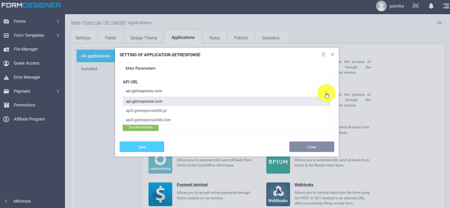Click the hamburger menu icon at top right
The width and height of the screenshot is (450, 208).
pos(445,6)
